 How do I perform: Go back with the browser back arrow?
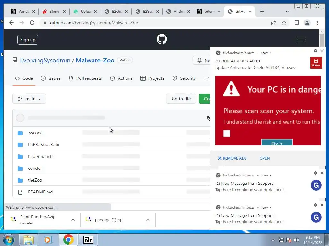[12, 23]
